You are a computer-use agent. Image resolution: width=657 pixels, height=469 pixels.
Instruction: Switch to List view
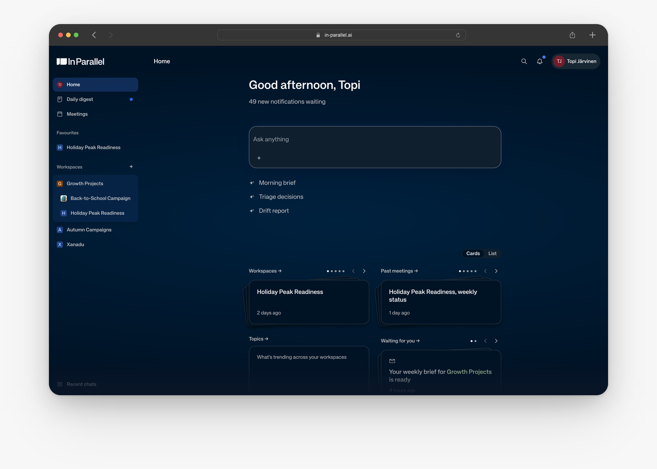[492, 254]
